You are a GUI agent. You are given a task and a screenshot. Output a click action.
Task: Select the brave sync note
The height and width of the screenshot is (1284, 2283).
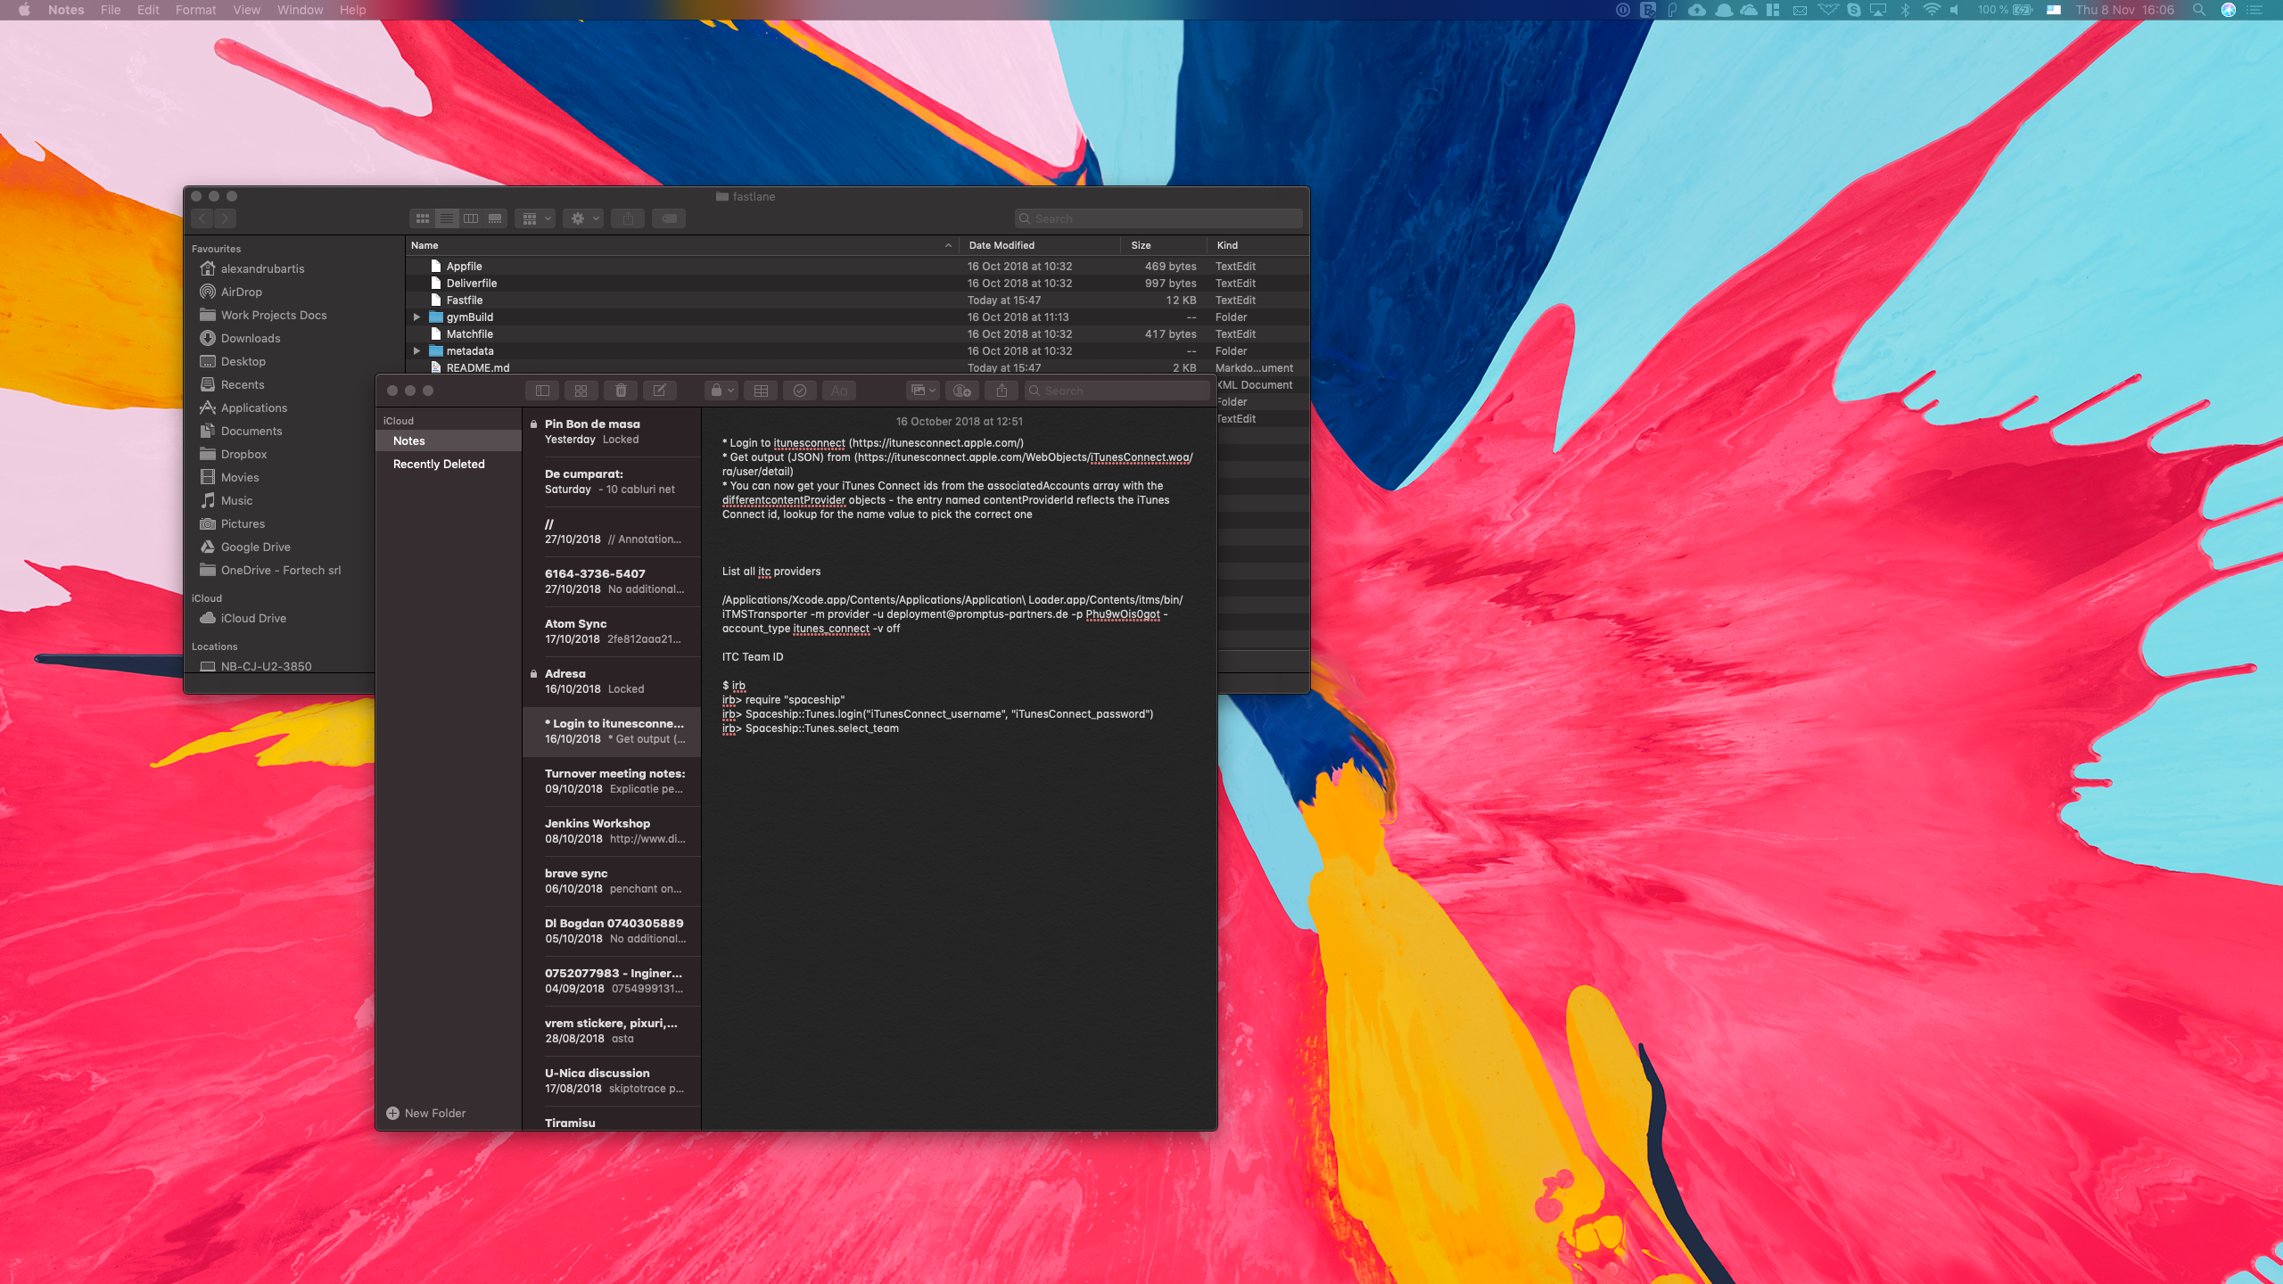[612, 881]
